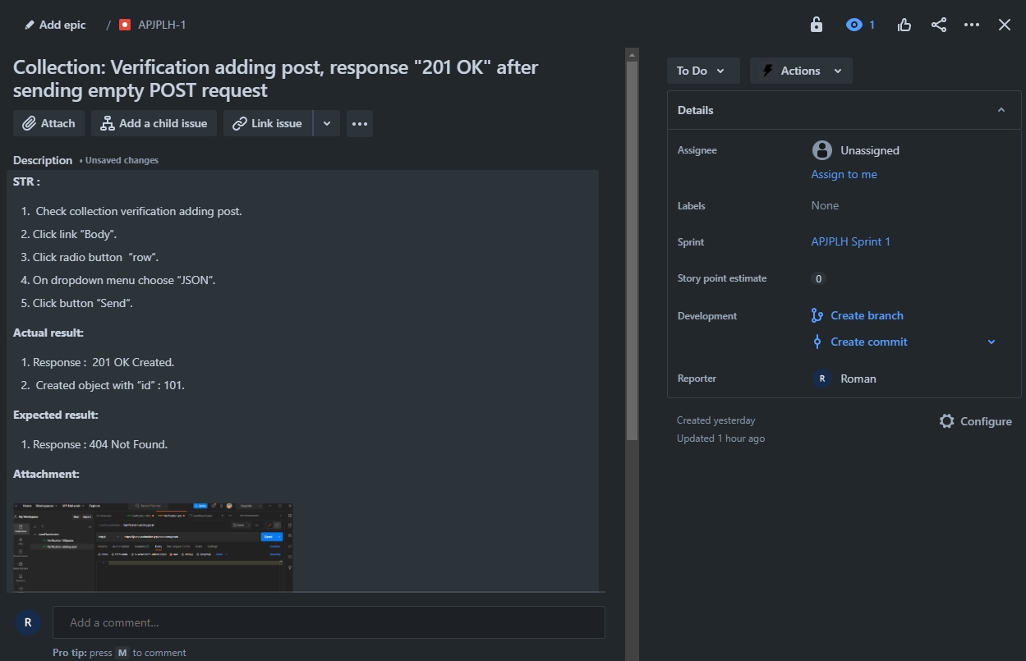
Task: Click Create branch in Development
Action: (866, 315)
